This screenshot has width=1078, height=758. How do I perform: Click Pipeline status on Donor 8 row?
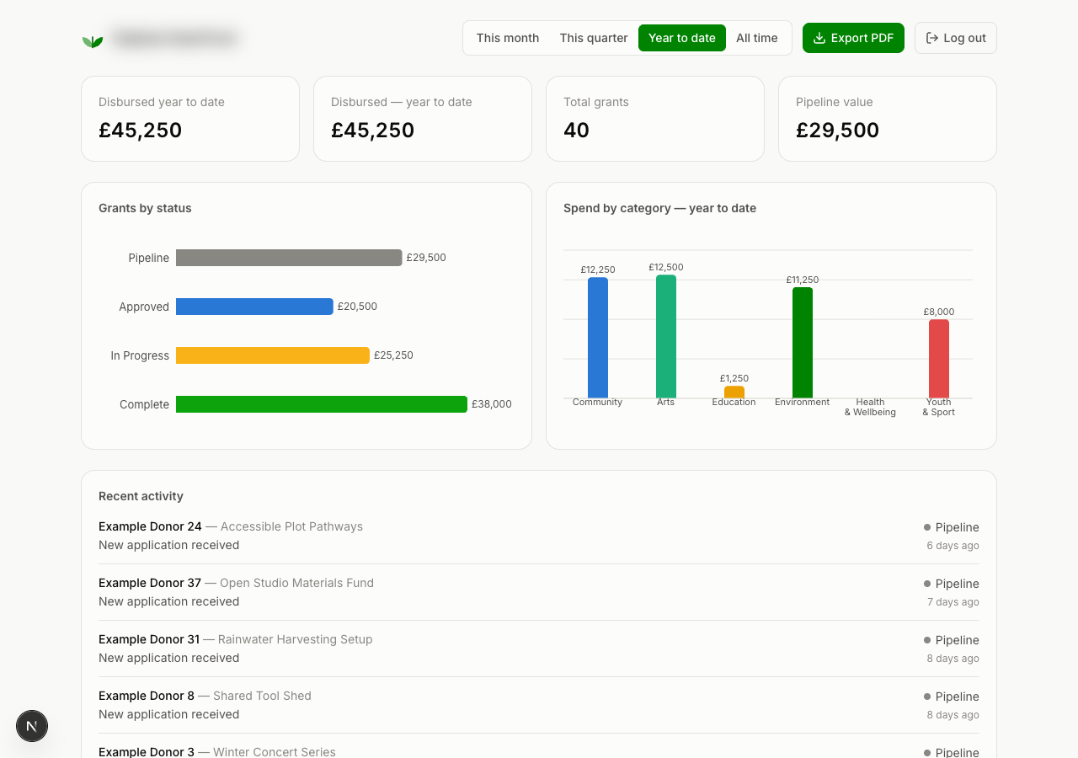point(952,697)
